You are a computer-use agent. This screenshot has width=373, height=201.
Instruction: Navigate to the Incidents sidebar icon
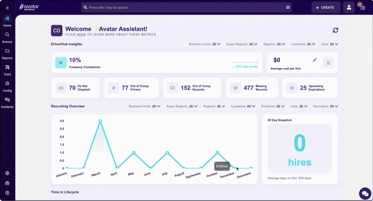coord(7,102)
